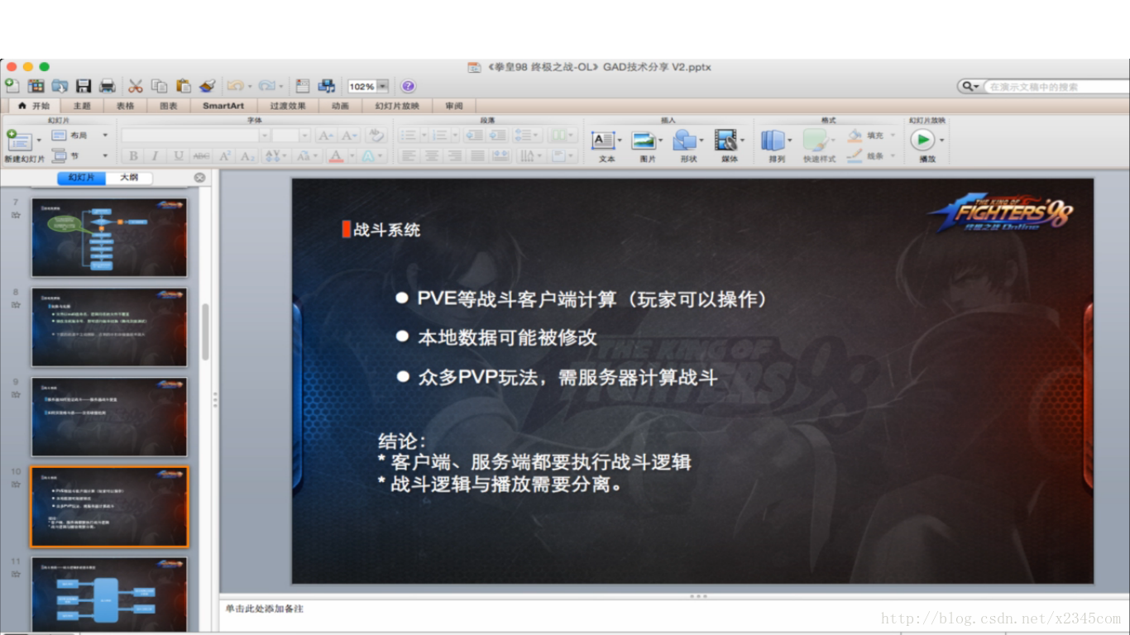Screen dimensions: 1130x635
Task: Open help with the purple question mark
Action: tap(408, 86)
